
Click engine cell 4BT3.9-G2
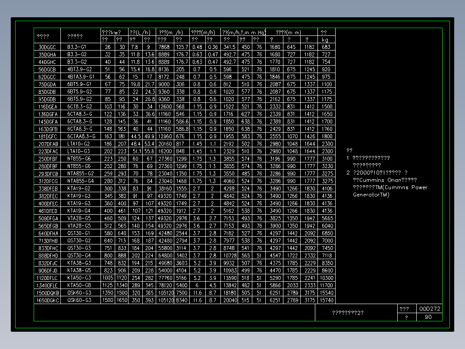81,69
